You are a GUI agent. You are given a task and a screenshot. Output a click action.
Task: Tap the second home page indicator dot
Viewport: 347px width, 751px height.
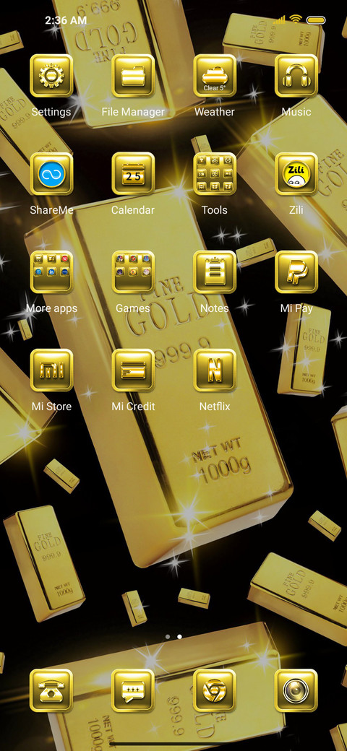coord(180,636)
